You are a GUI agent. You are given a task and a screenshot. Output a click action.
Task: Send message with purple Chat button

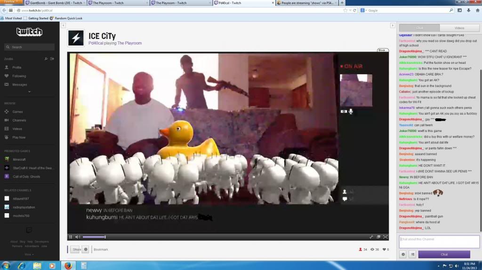click(444, 255)
